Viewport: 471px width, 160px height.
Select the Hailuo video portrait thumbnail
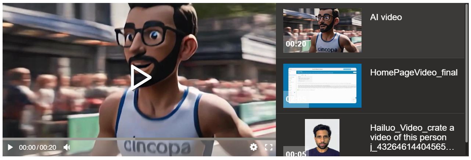[x=322, y=138]
